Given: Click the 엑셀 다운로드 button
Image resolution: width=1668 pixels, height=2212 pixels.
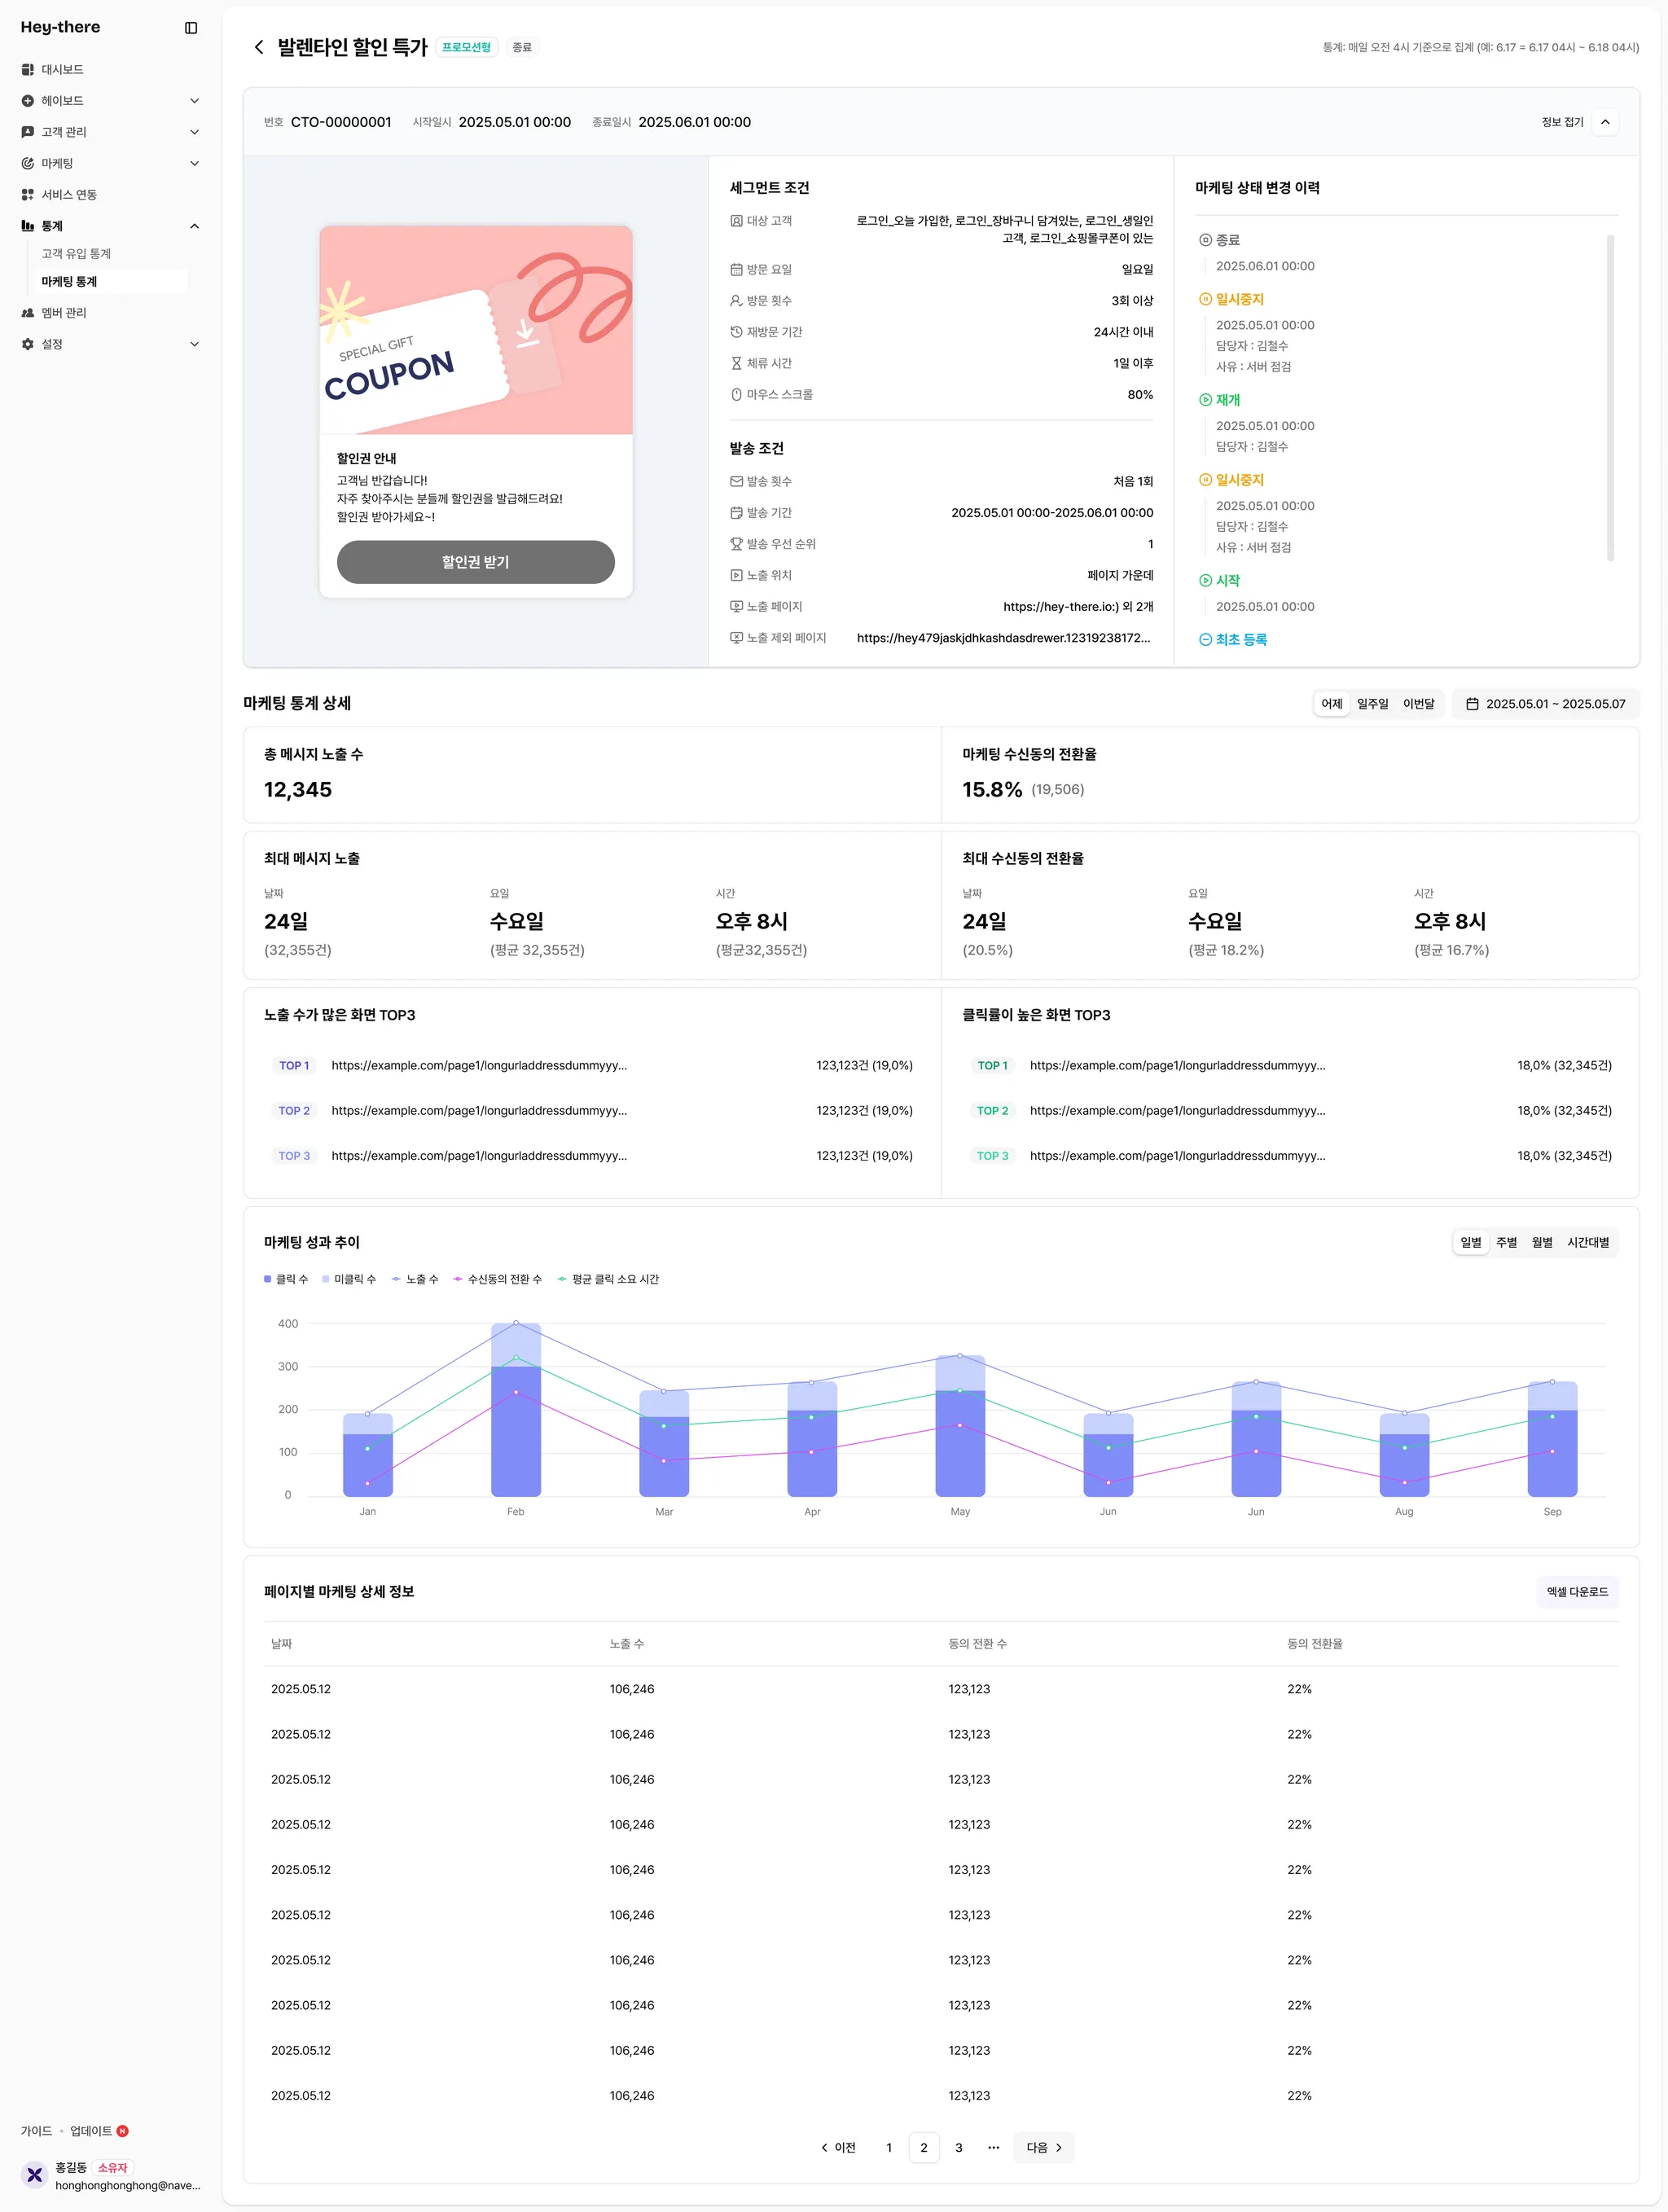Looking at the screenshot, I should (1577, 1592).
